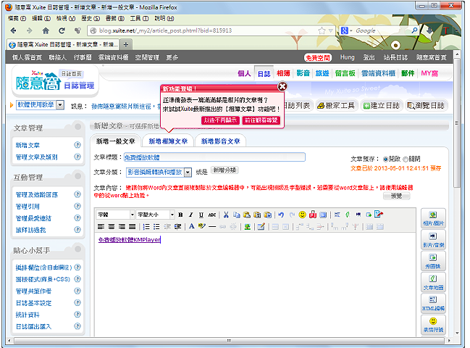The image size is (470, 348).
Task: Open the 軟體使用教學 blog selector dropdown
Action: pos(40,104)
